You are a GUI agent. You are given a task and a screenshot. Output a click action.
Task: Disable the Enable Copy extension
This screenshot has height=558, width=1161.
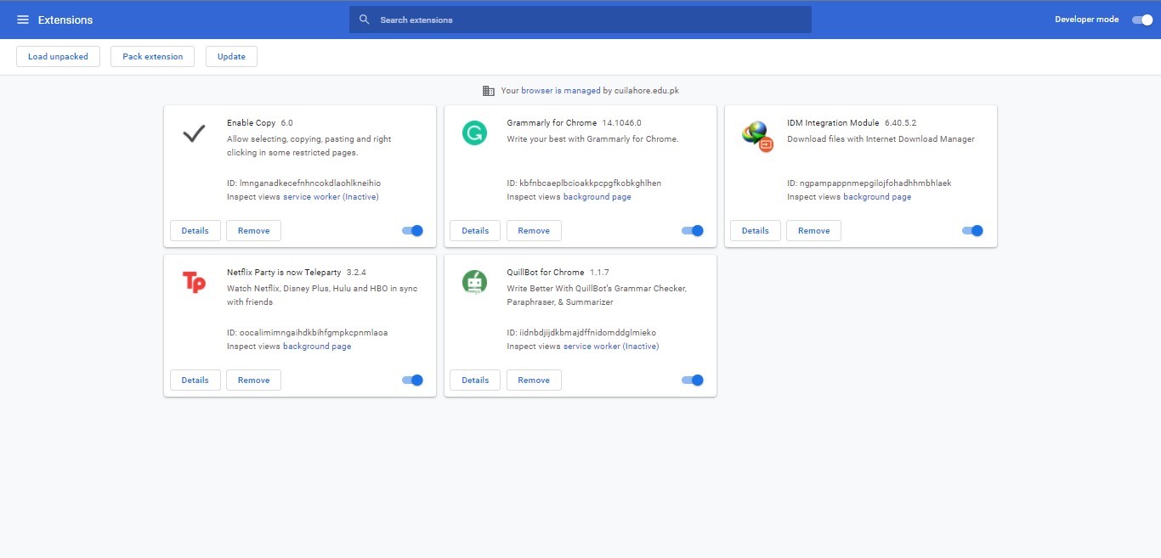tap(412, 230)
